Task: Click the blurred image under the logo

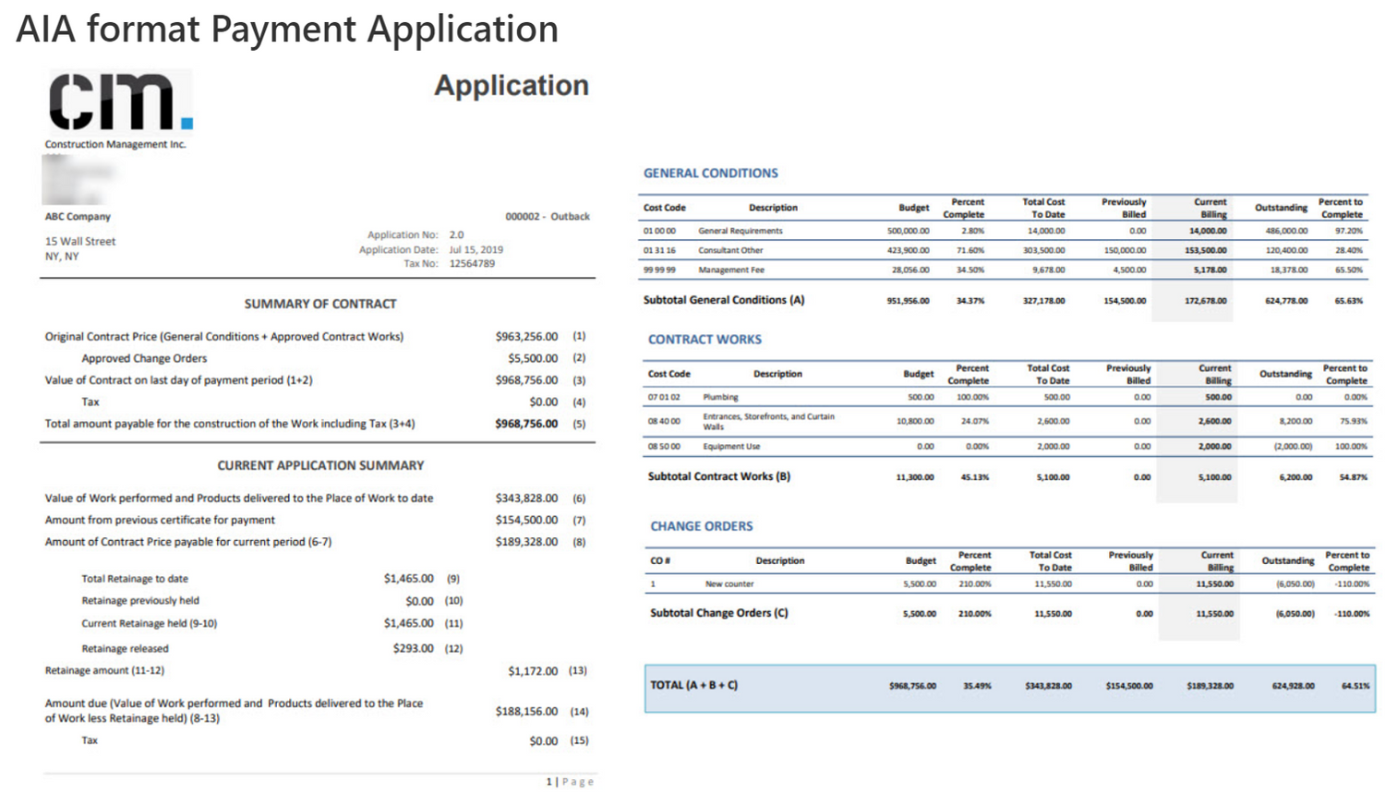Action: (x=78, y=178)
